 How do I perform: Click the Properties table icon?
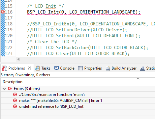(x=80, y=68)
